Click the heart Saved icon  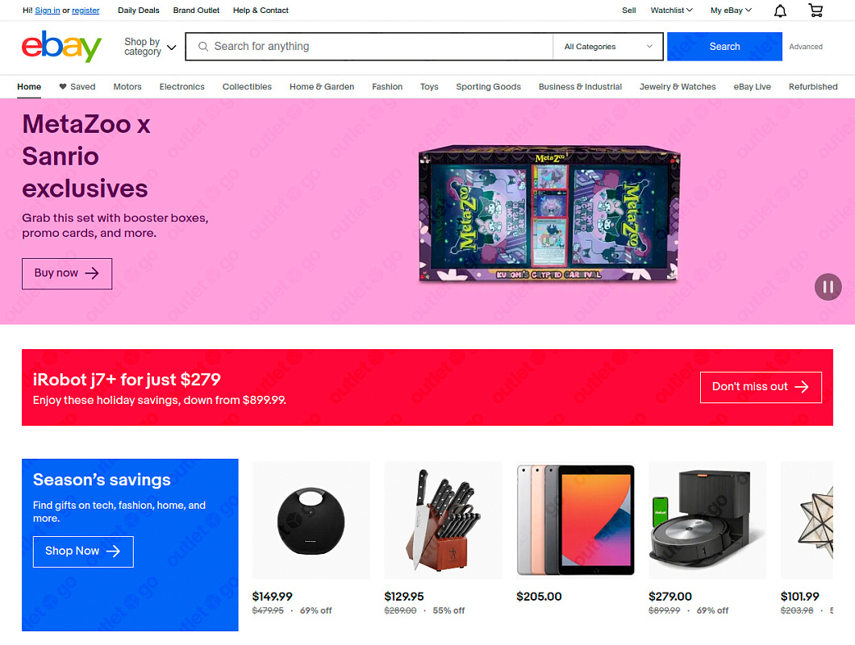pyautogui.click(x=63, y=86)
